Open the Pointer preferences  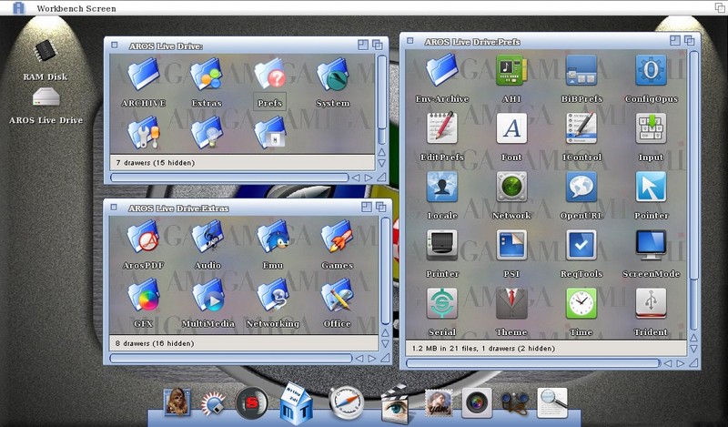click(651, 187)
